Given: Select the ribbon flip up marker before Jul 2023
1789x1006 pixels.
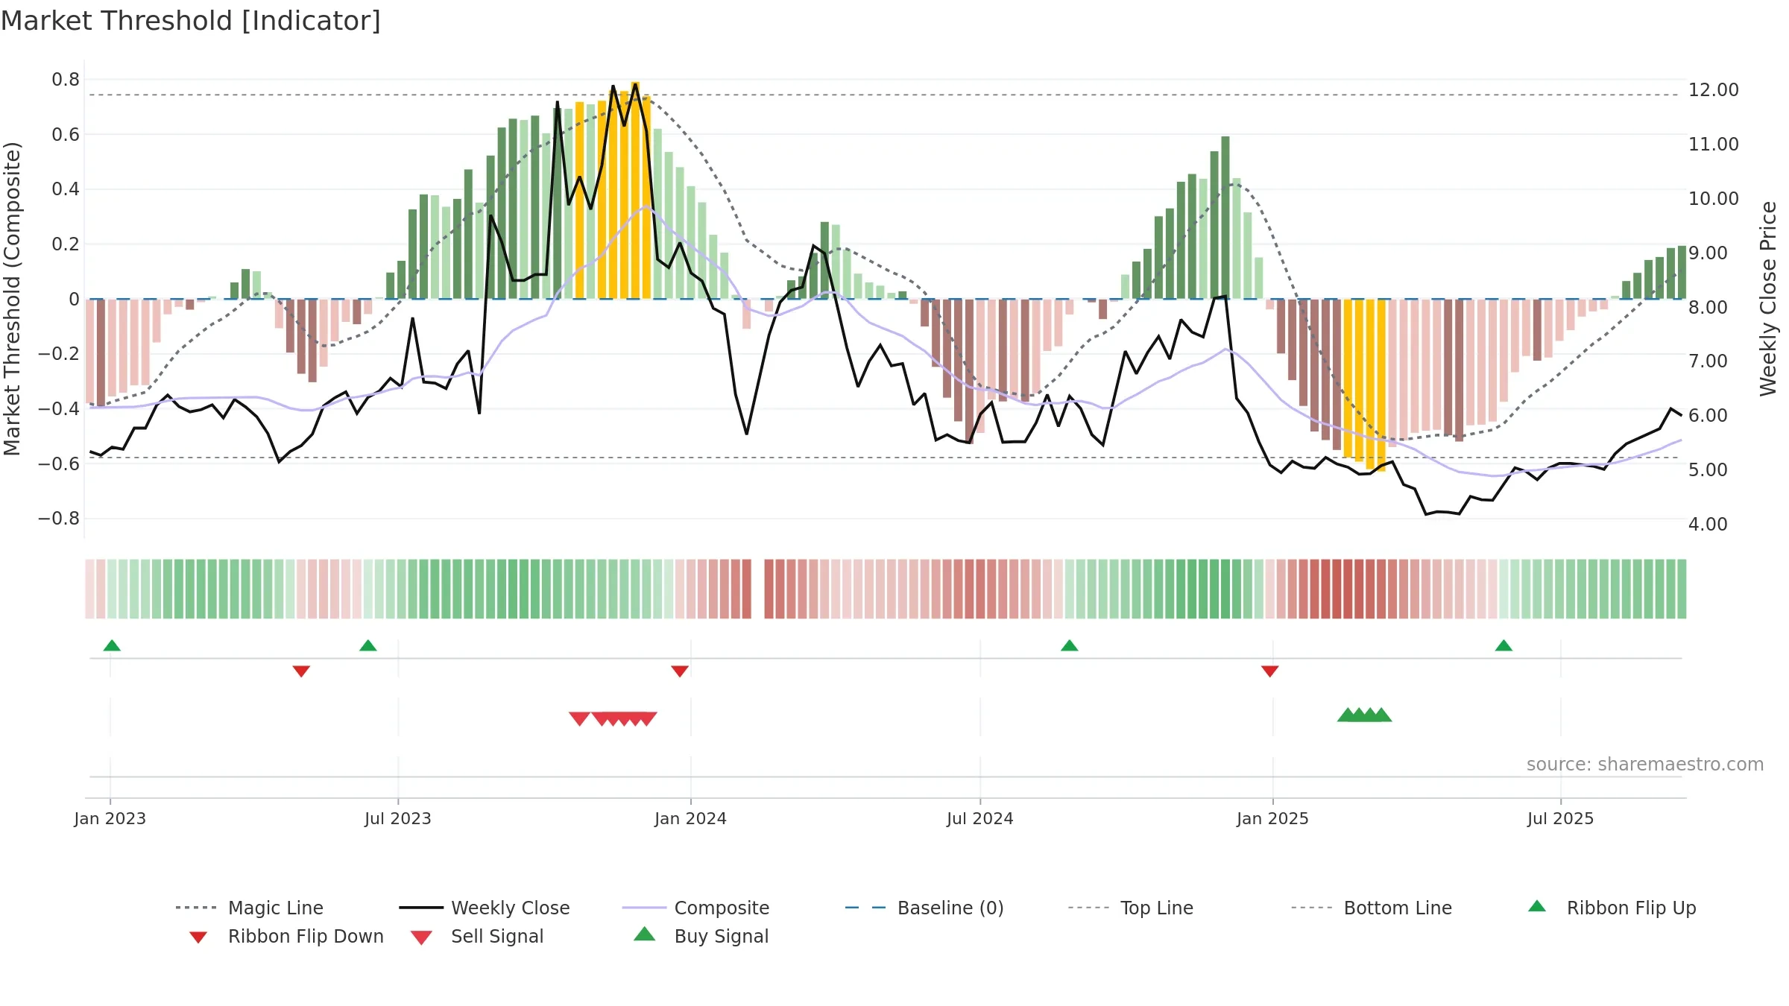Looking at the screenshot, I should pyautogui.click(x=368, y=645).
